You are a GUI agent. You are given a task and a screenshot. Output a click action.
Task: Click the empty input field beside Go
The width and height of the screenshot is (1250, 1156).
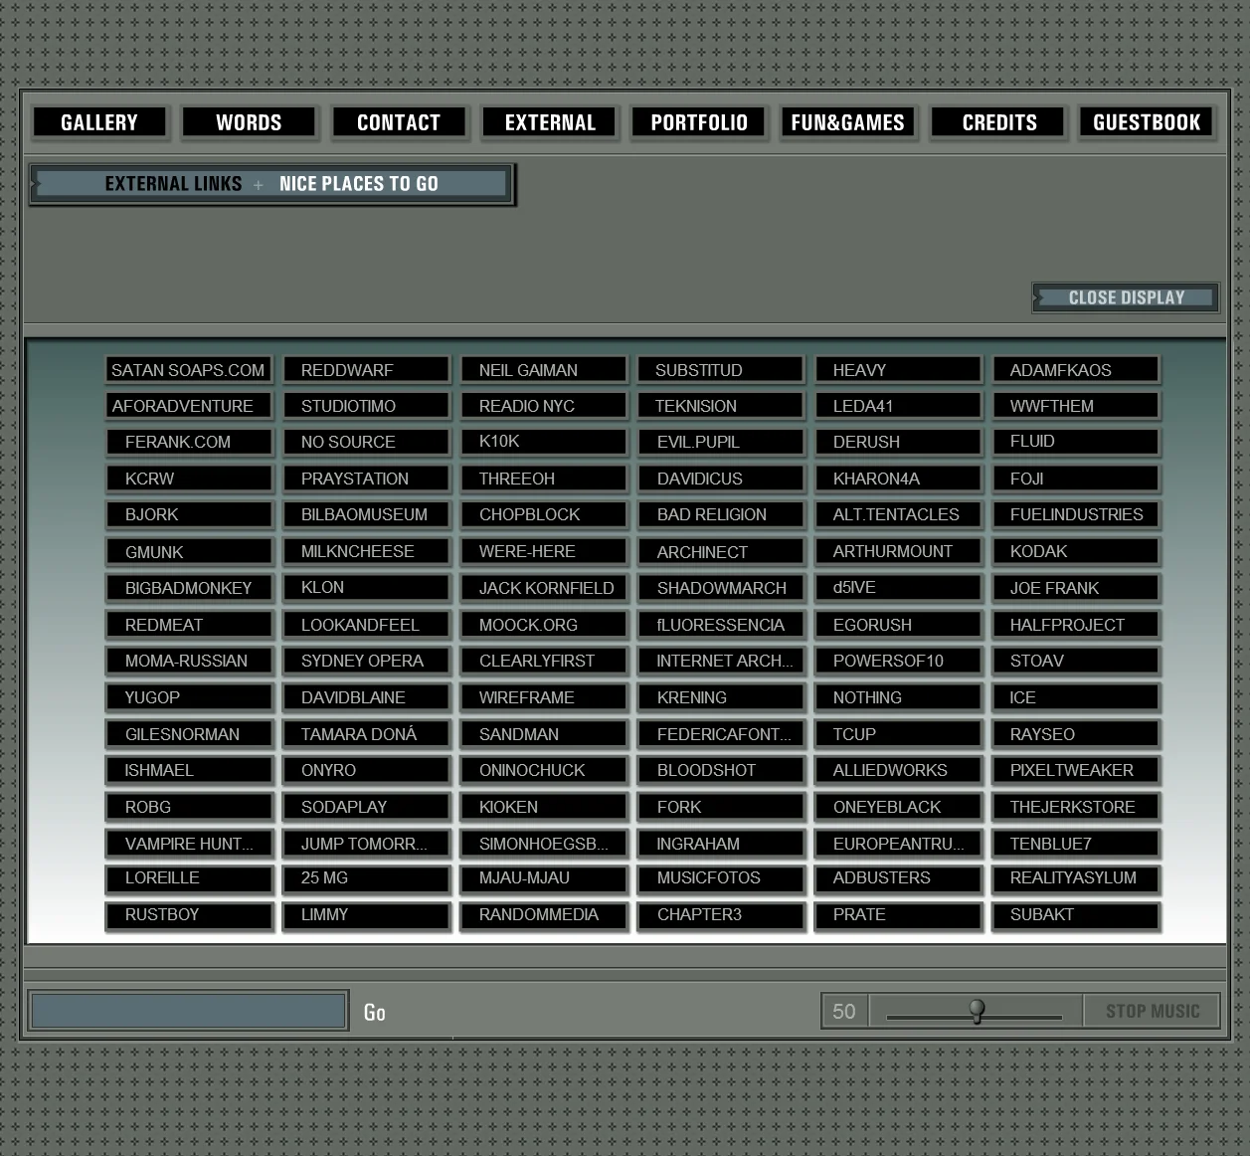click(188, 1011)
